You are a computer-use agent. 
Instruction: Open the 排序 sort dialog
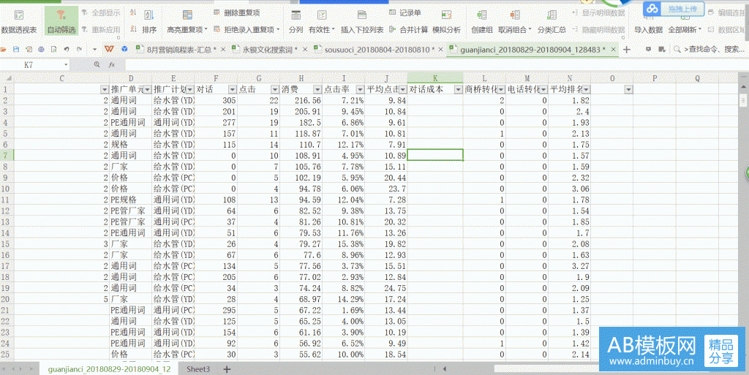[149, 21]
